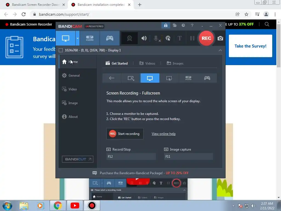Screen dimensions: 281x211
Task: Open screen mode dropdown arrow
Action: [78, 38]
